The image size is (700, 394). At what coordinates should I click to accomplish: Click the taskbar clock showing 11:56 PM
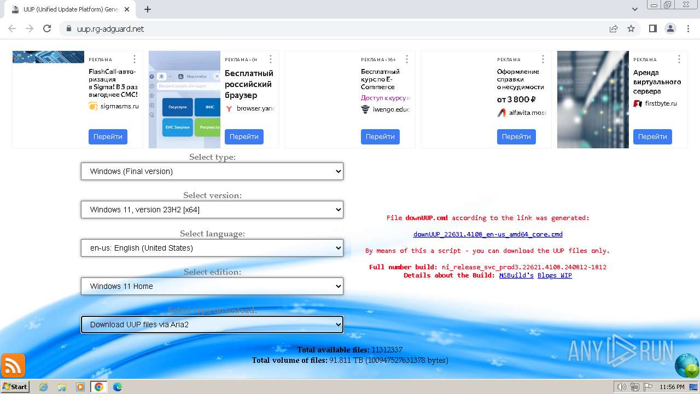point(672,387)
